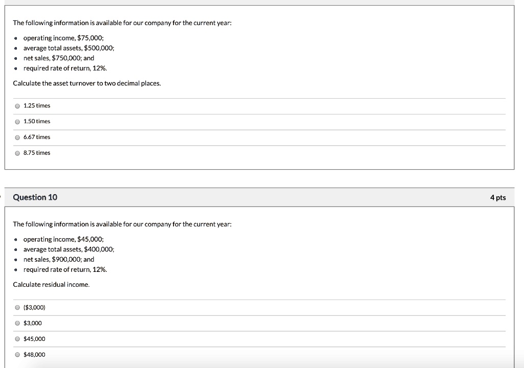Image resolution: width=524 pixels, height=368 pixels.
Task: Select the 6.67 times radio button
Action: 18,137
